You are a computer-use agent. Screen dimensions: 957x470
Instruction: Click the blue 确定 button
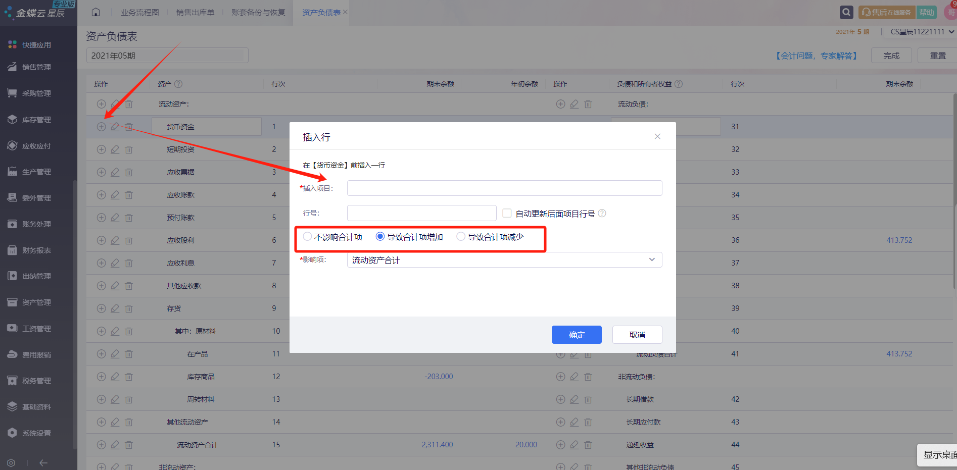point(577,335)
